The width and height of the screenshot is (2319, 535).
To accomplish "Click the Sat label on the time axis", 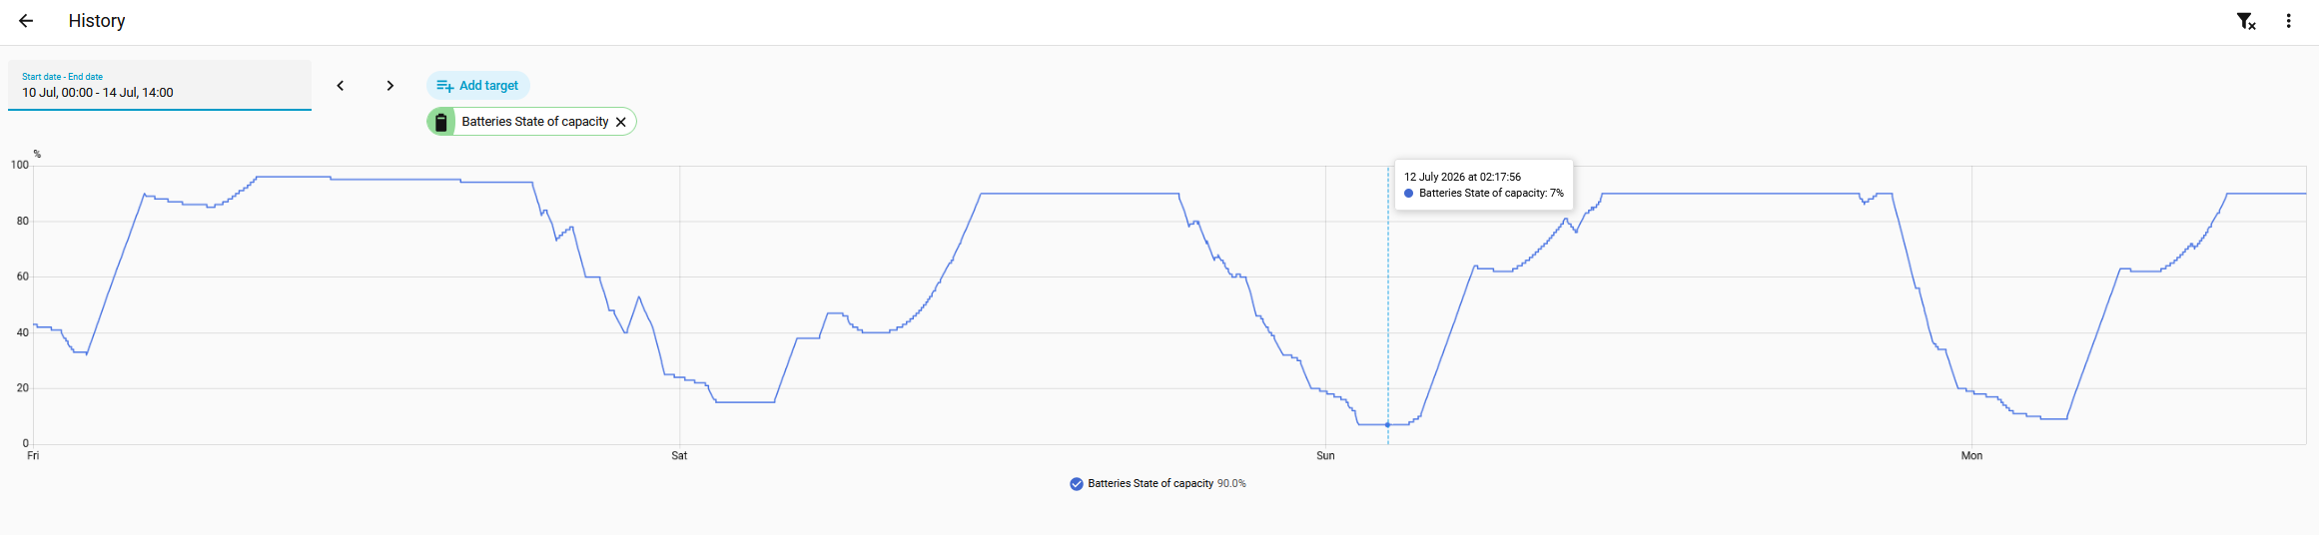I will (679, 456).
